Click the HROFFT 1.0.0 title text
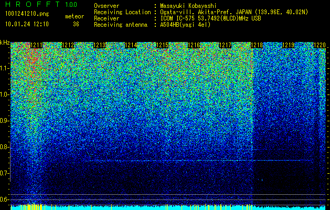 click(41, 4)
